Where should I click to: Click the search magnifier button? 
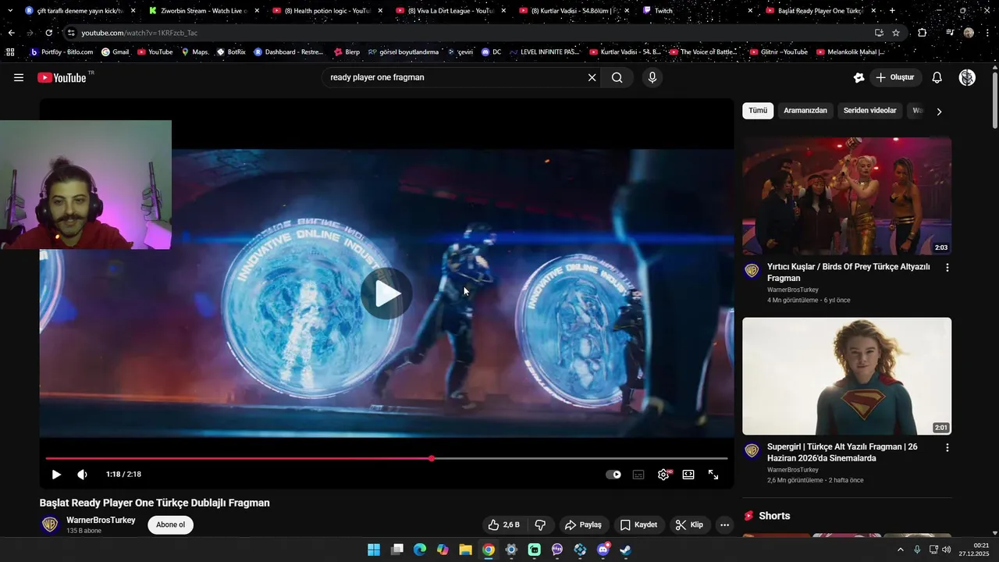(x=617, y=77)
